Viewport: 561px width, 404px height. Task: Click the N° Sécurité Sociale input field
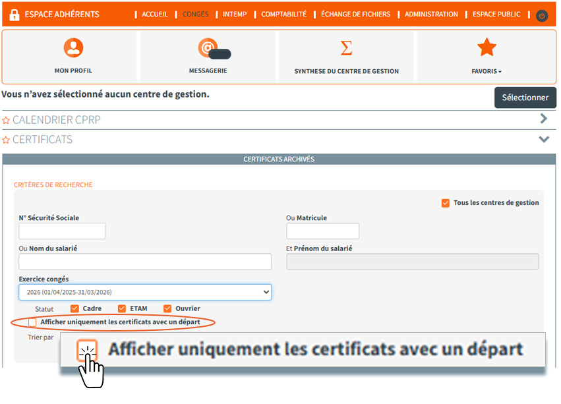click(62, 231)
